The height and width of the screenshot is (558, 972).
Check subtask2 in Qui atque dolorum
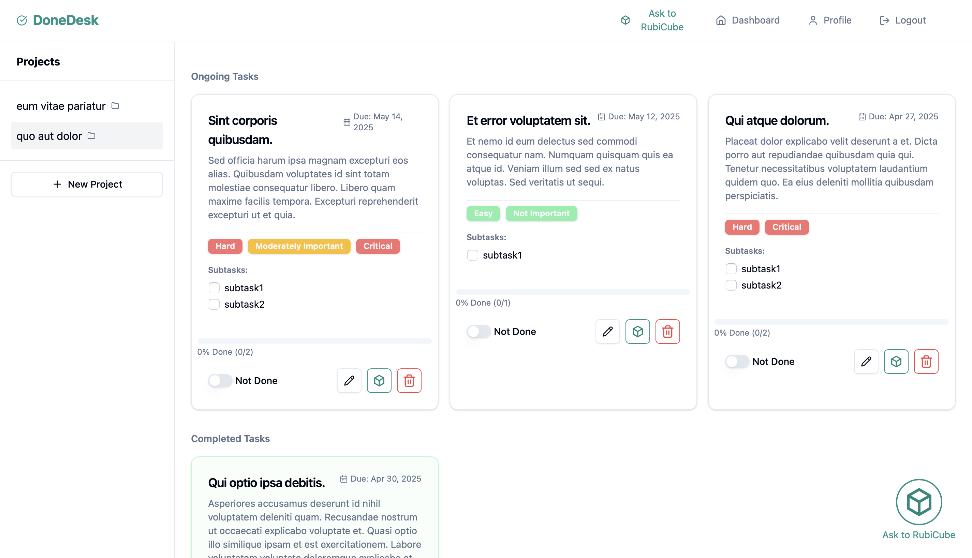tap(731, 285)
